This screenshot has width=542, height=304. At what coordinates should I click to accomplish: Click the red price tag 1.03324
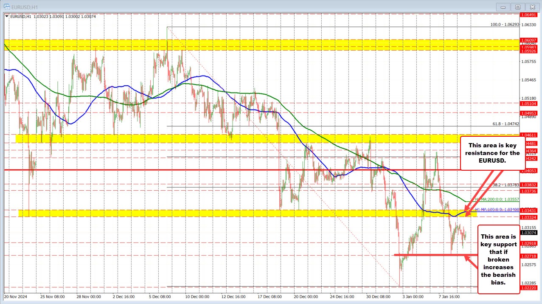pos(529,217)
